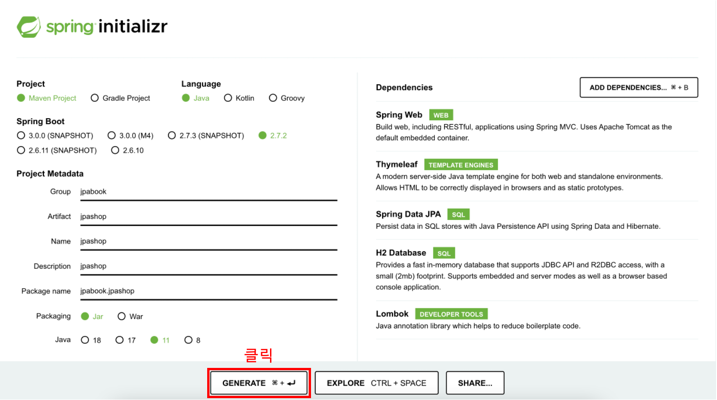Select Gradle Project radio button
Screen dimensions: 717x400
tap(95, 98)
